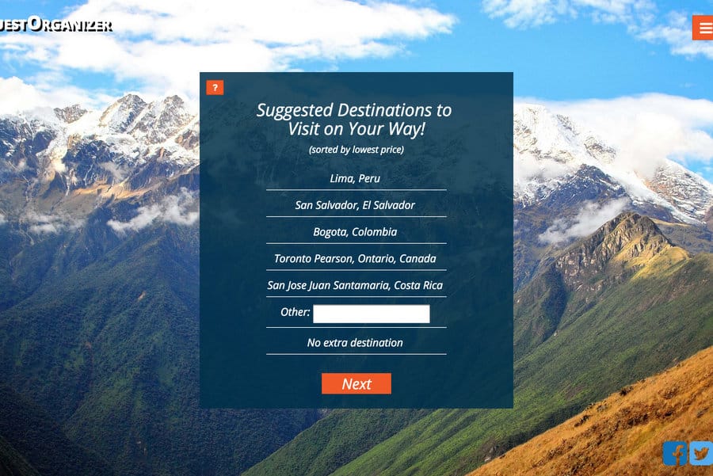
Task: Click the Visit on Your Way! heading line
Action: [x=356, y=129]
